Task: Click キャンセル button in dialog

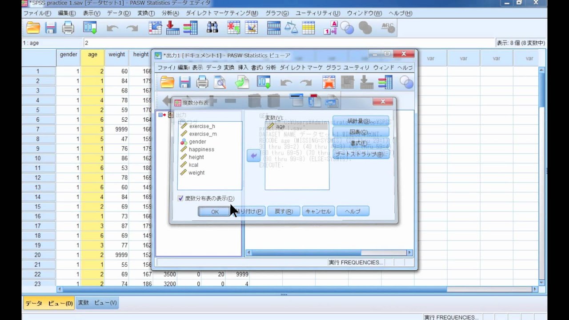Action: click(x=318, y=211)
